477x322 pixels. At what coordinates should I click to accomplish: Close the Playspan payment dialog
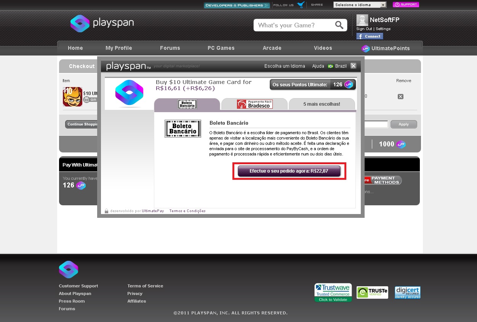pyautogui.click(x=354, y=66)
